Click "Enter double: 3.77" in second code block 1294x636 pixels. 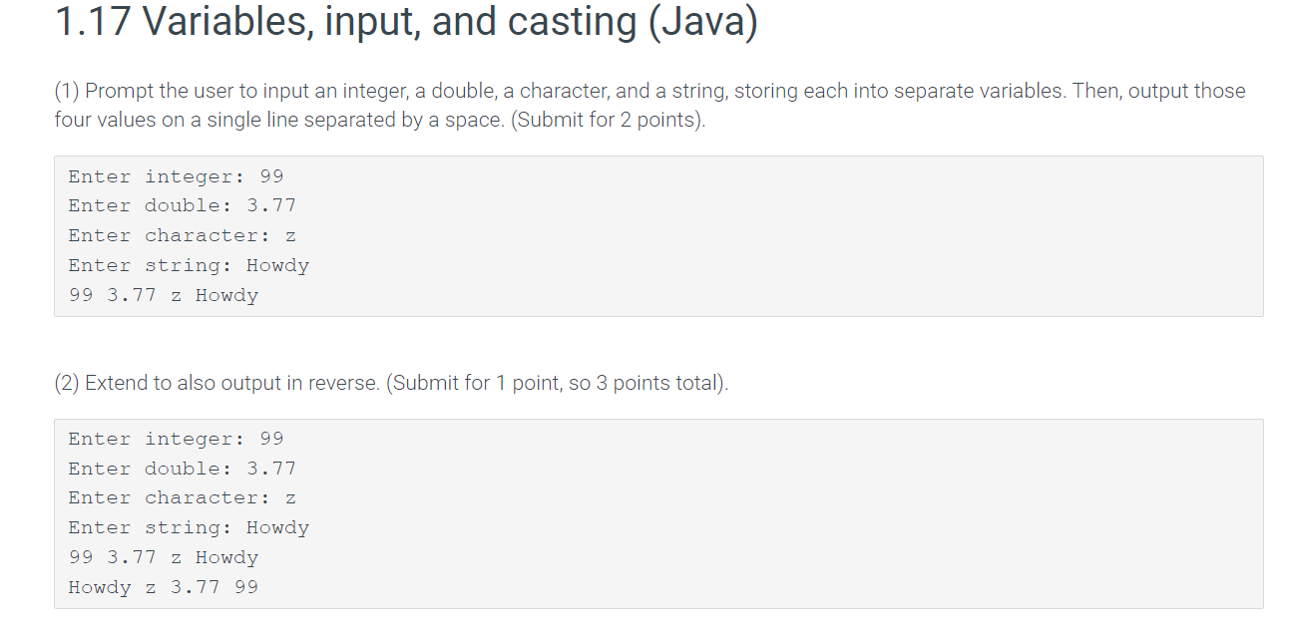tap(182, 469)
